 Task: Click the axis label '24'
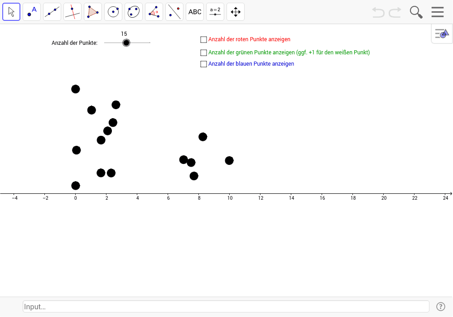[445, 198]
